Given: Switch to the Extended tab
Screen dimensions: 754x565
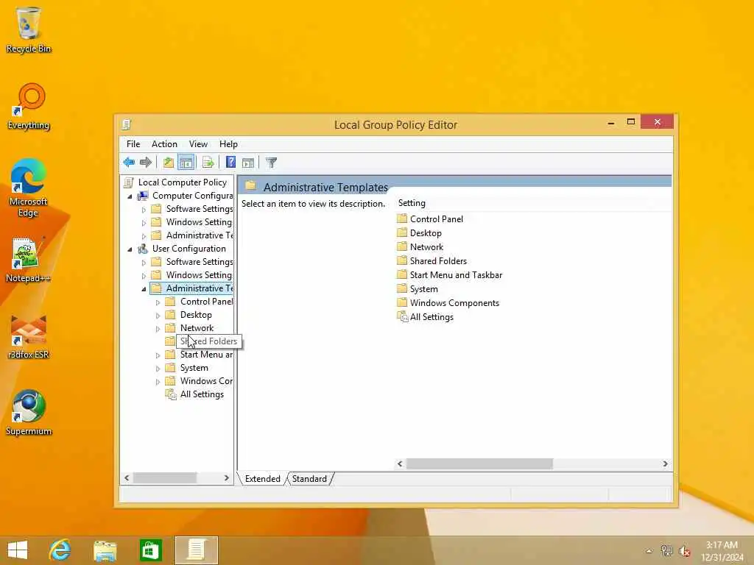Looking at the screenshot, I should [x=263, y=479].
